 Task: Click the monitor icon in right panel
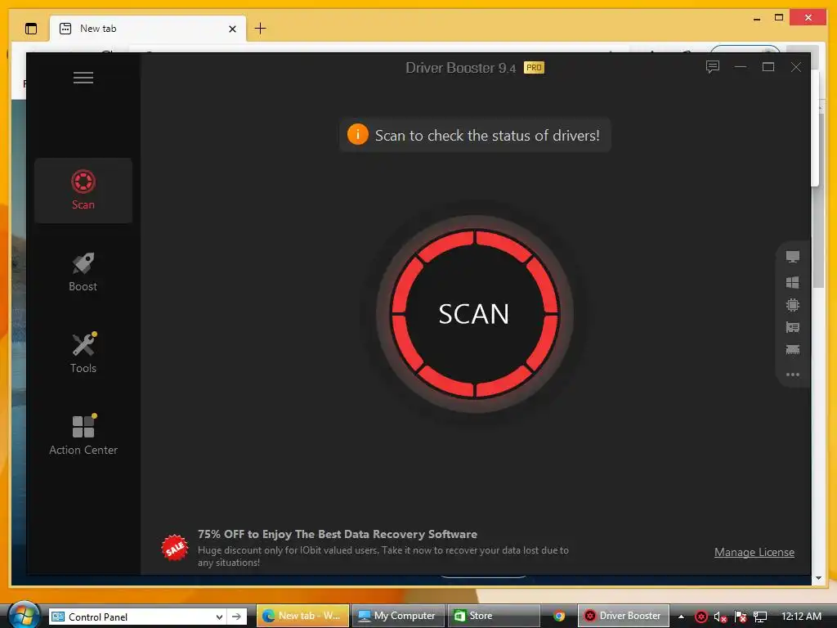793,257
